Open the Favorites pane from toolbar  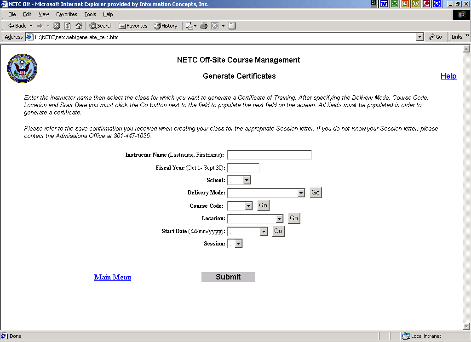[133, 26]
